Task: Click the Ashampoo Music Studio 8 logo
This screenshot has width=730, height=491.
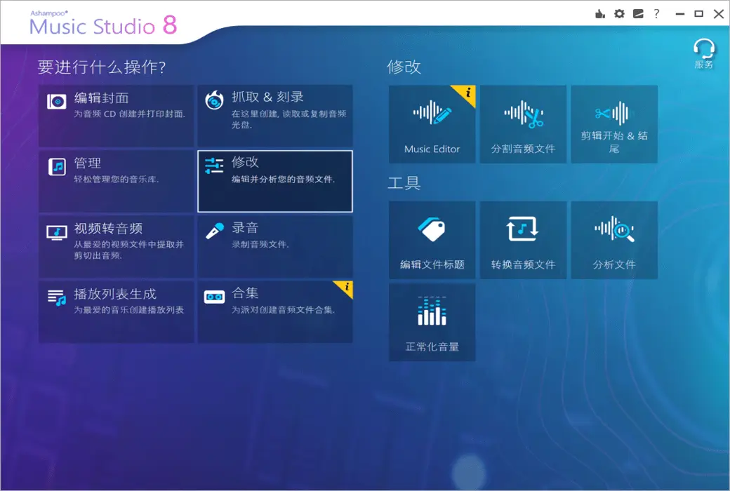Action: click(103, 23)
